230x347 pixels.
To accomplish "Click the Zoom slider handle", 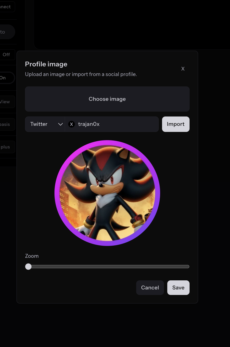I will 28,267.
